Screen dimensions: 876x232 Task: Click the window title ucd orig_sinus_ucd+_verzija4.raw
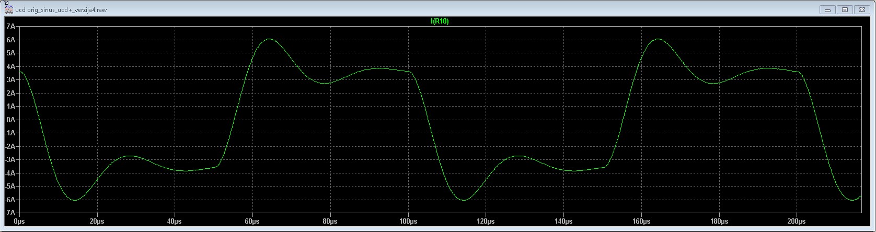pyautogui.click(x=61, y=10)
